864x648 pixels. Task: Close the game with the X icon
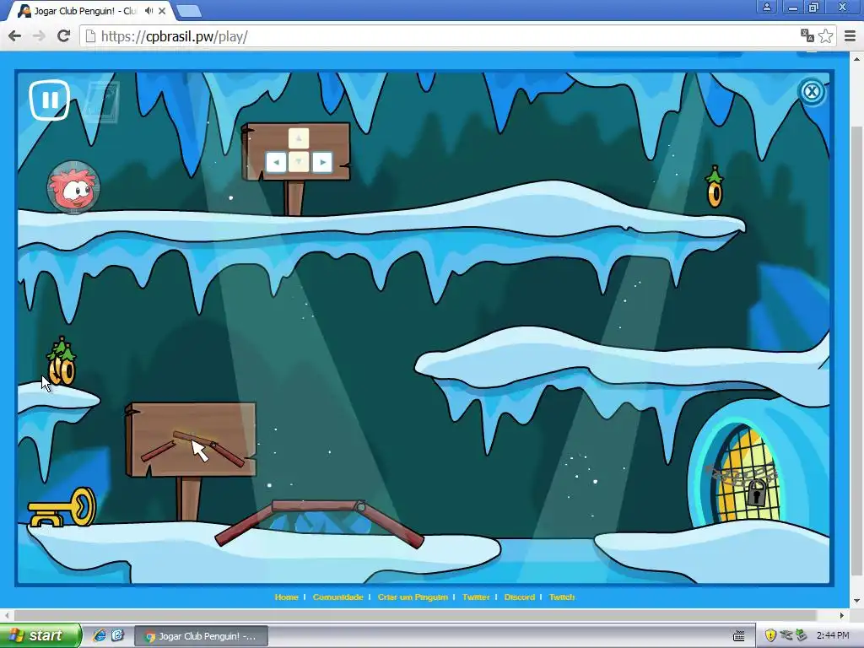point(812,91)
